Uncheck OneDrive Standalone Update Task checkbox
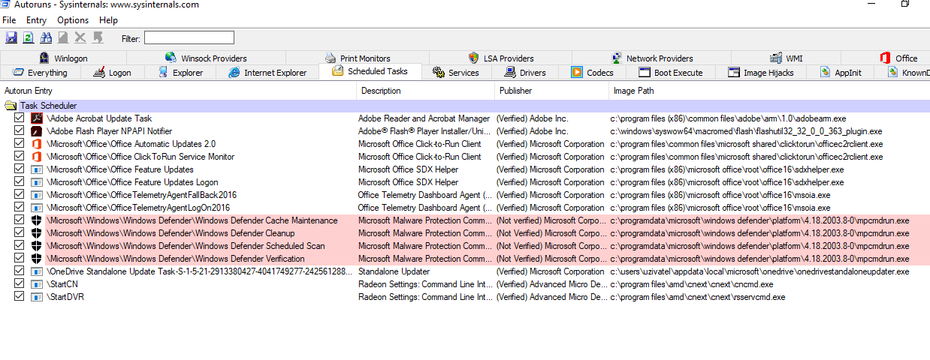Viewport: 930px width, 360px height. (x=20, y=271)
